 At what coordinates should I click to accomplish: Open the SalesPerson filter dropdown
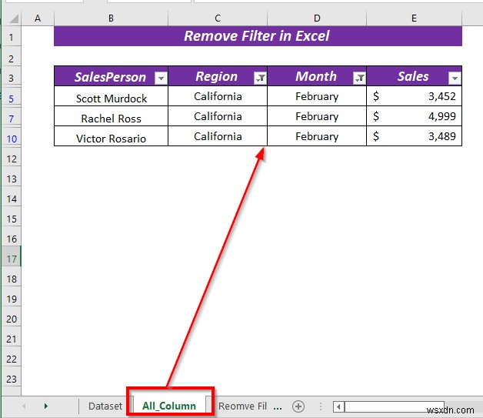coord(161,79)
